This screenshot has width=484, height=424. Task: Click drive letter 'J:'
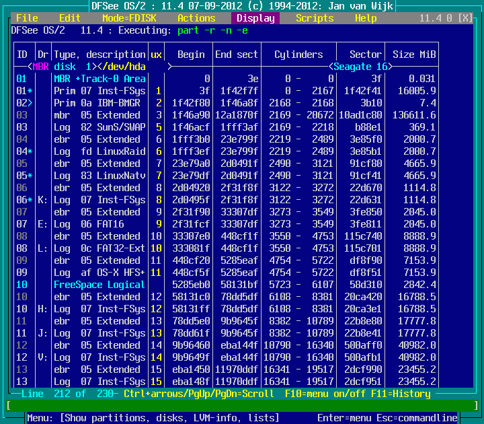43,333
